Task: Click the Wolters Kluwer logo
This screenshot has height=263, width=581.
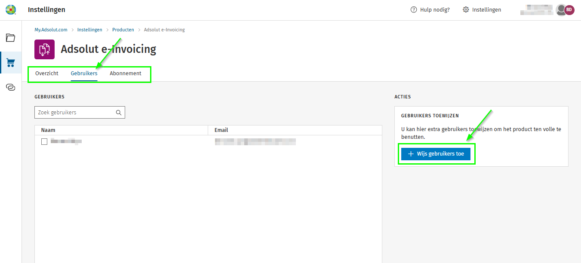Action: (11, 9)
